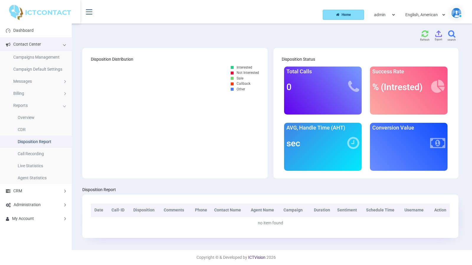Image resolution: width=472 pixels, height=265 pixels.
Task: Go to Home button
Action: pyautogui.click(x=343, y=15)
